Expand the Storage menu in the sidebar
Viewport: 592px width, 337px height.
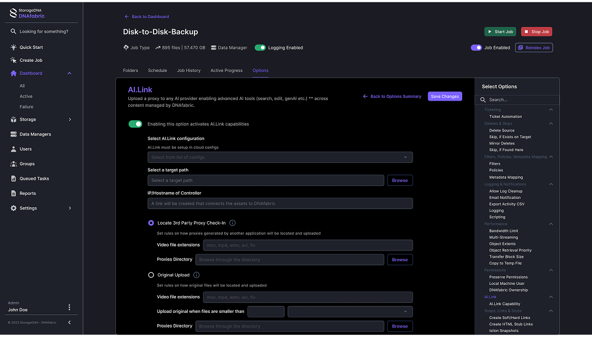coord(70,120)
